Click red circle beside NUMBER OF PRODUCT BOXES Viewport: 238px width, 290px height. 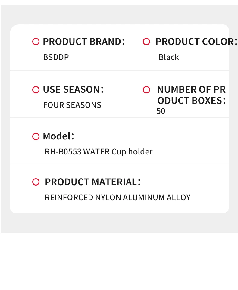click(x=146, y=89)
